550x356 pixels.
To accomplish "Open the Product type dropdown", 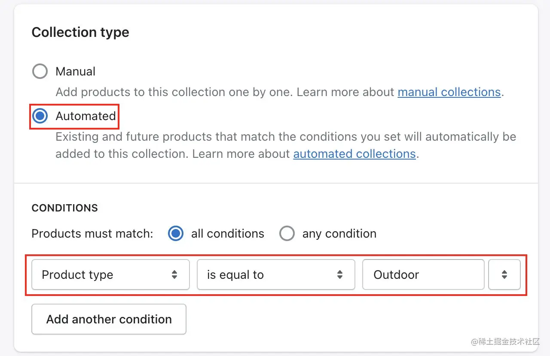I will (110, 275).
